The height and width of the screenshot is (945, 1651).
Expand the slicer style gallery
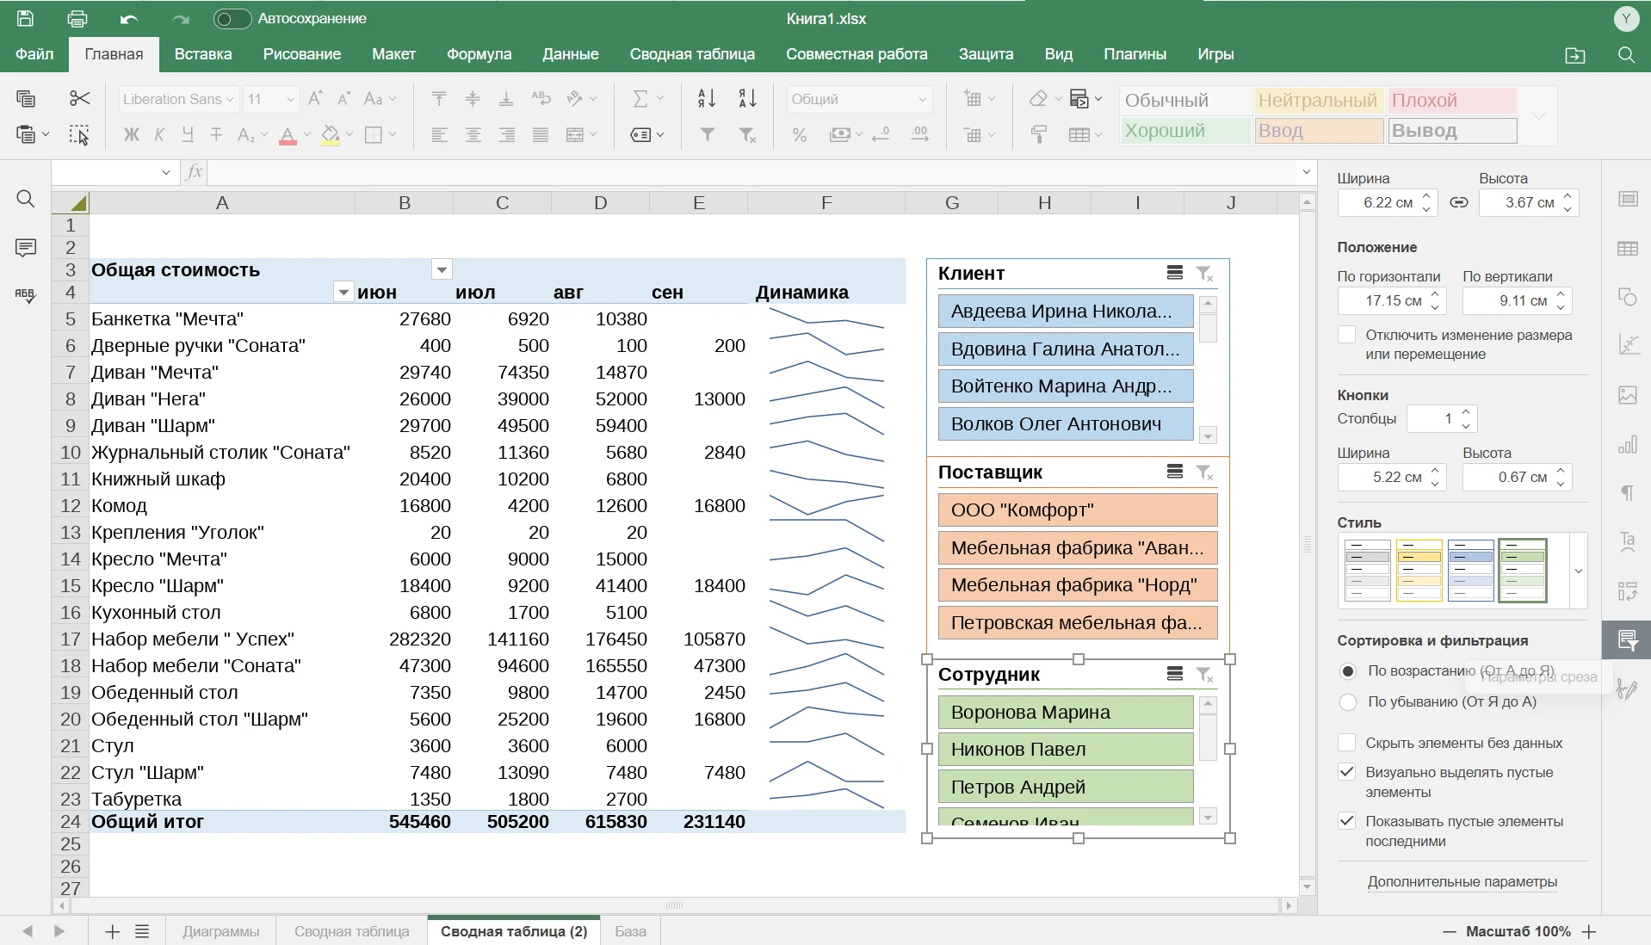[1578, 571]
